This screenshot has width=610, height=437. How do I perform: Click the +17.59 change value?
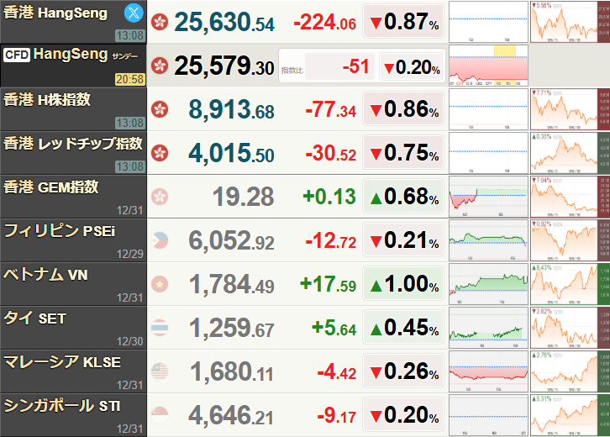coord(328,284)
